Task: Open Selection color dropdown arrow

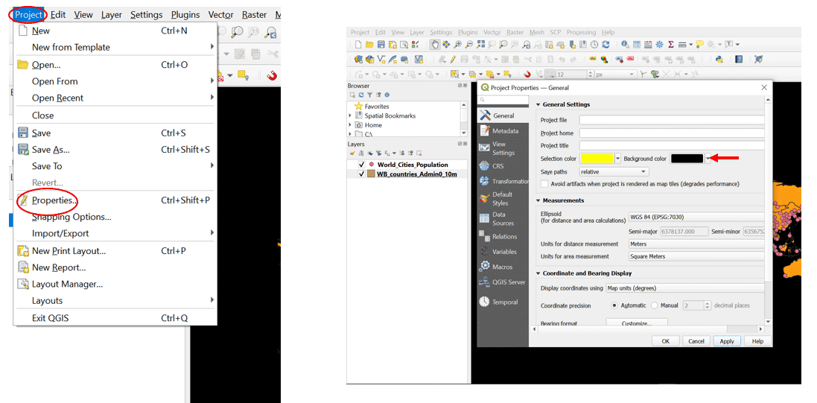Action: [618, 159]
